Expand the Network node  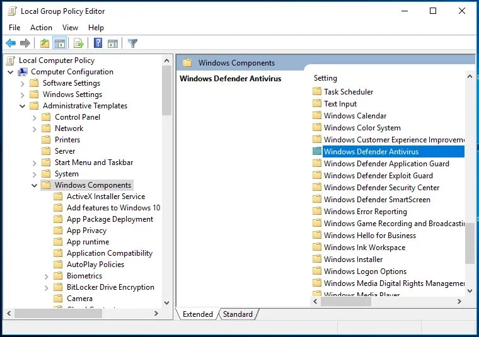click(x=34, y=129)
